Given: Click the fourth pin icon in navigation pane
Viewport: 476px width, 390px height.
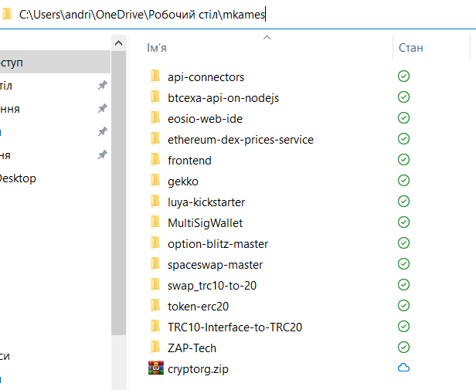Looking at the screenshot, I should [102, 154].
